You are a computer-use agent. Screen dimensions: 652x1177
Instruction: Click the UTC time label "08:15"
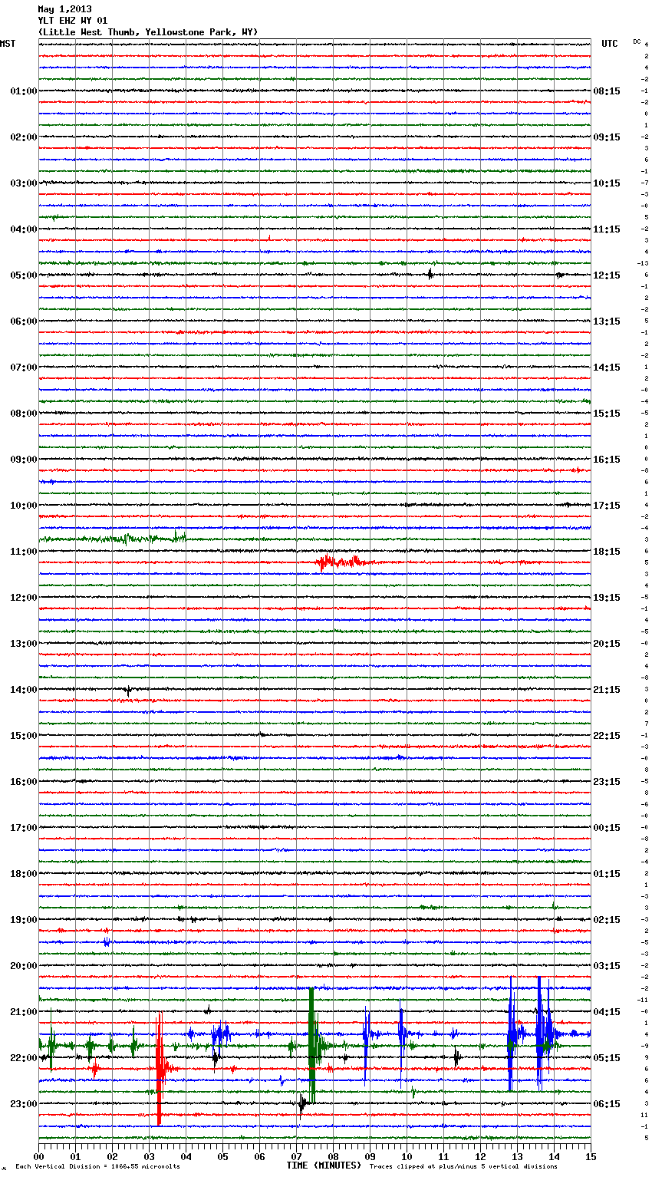click(607, 91)
